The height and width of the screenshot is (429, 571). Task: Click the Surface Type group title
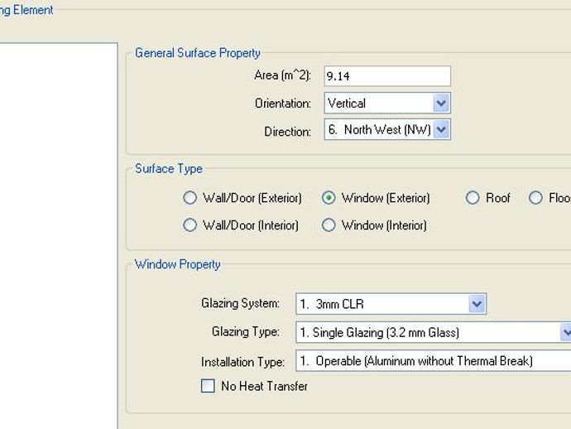tap(169, 168)
